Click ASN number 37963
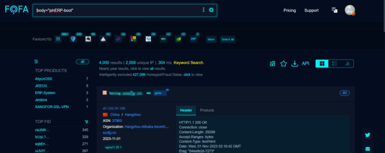 click(x=117, y=121)
